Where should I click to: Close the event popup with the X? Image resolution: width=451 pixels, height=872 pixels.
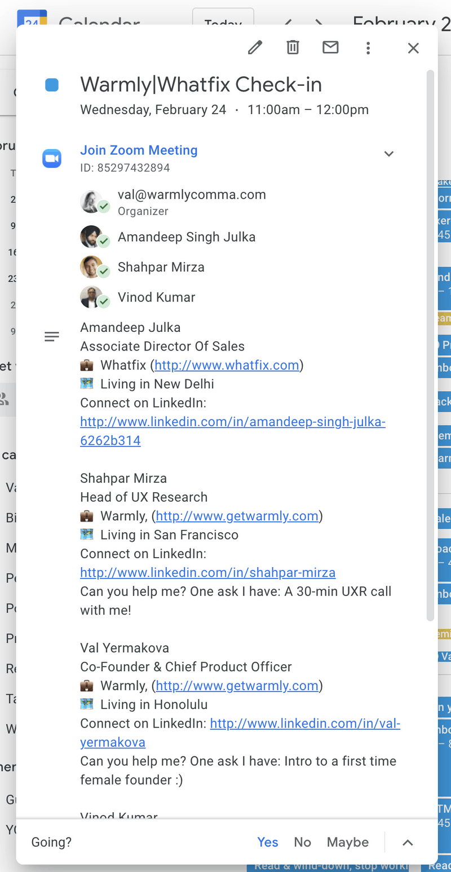(413, 48)
